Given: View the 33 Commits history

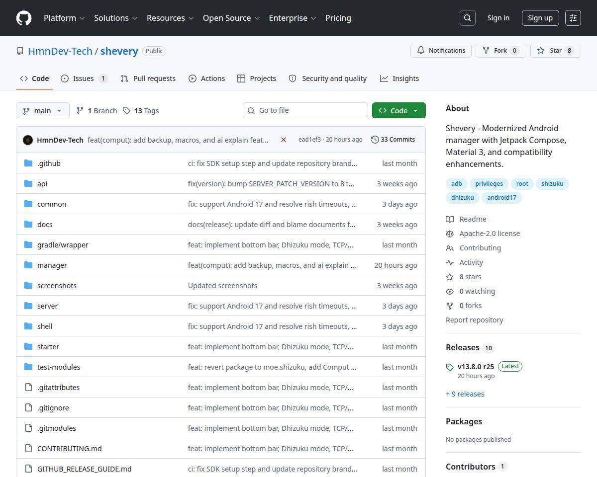Looking at the screenshot, I should [393, 140].
